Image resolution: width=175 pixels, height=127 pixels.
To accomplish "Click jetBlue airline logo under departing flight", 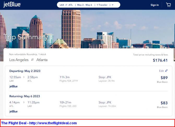I will tap(13, 87).
